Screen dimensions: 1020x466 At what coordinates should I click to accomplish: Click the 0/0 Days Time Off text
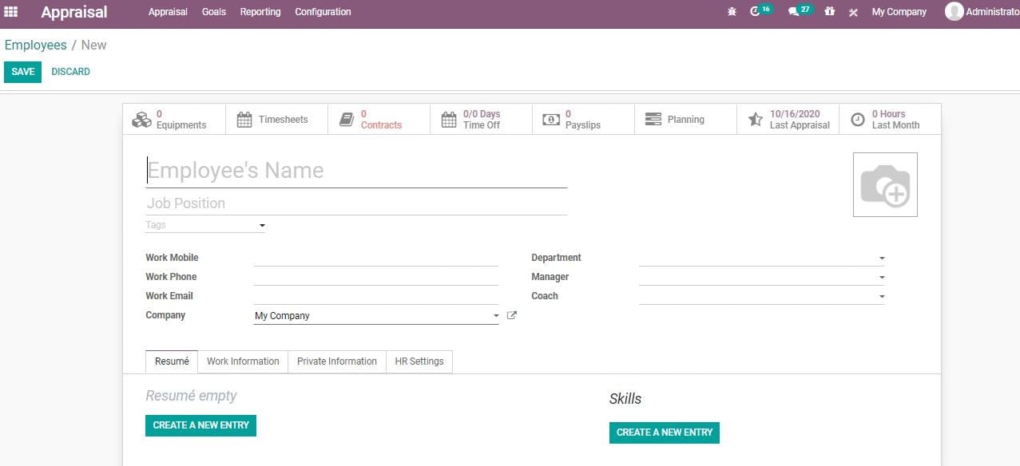(482, 120)
